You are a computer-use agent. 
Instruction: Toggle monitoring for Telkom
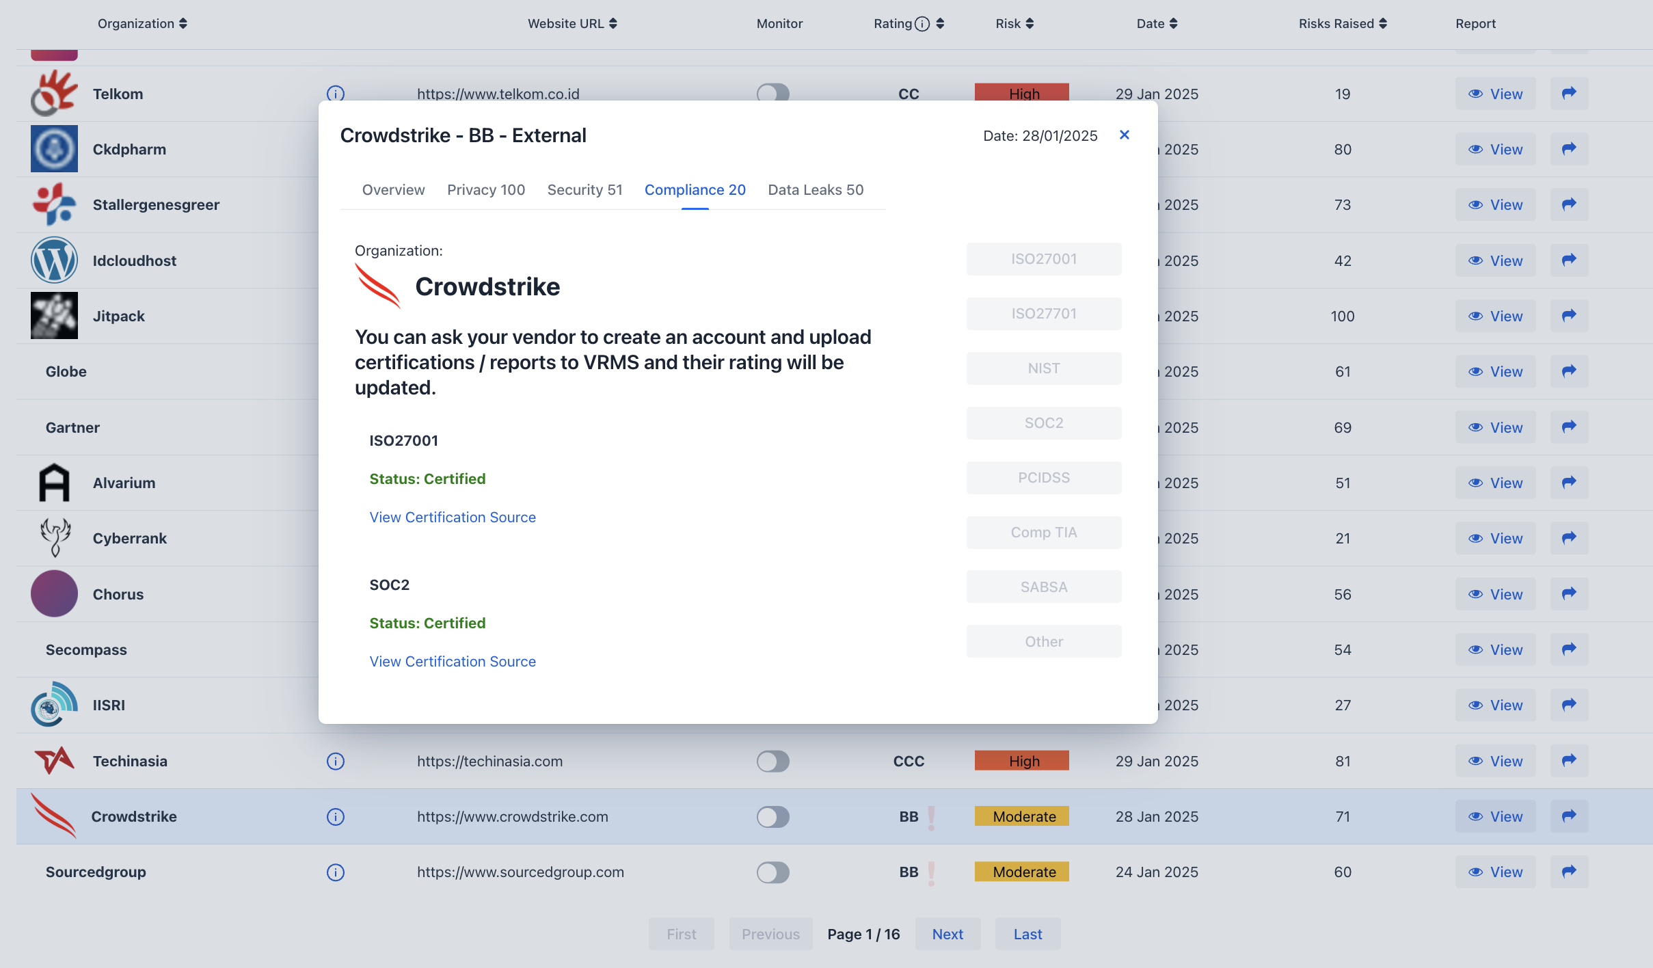pos(773,93)
